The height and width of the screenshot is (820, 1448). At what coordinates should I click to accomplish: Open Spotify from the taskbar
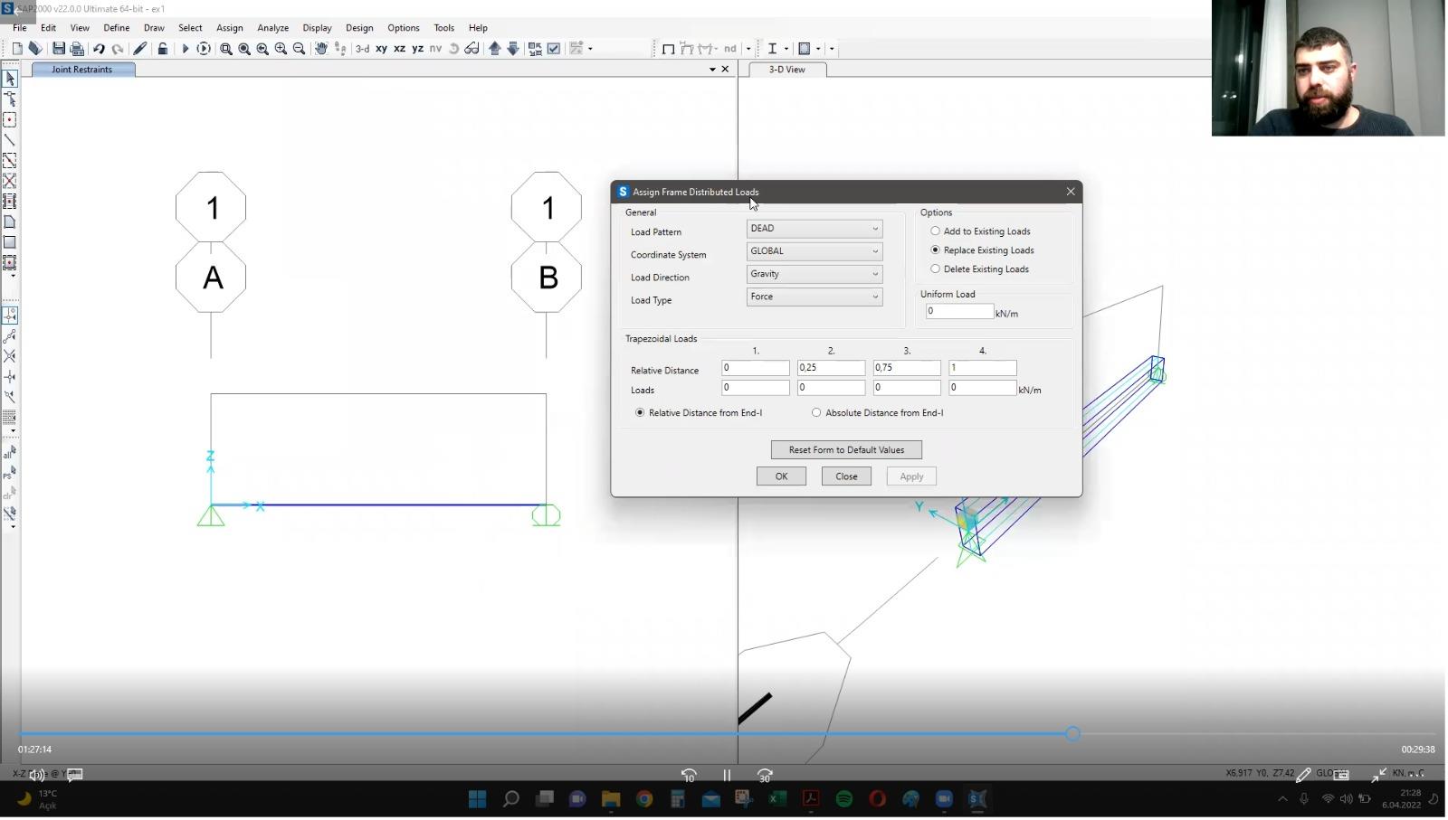pos(844,799)
